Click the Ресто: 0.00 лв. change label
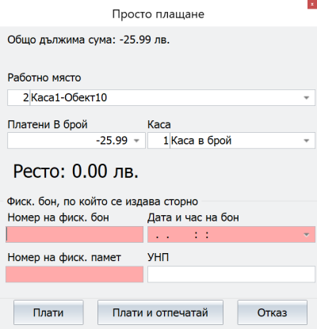The width and height of the screenshot is (317, 329). pos(76,172)
